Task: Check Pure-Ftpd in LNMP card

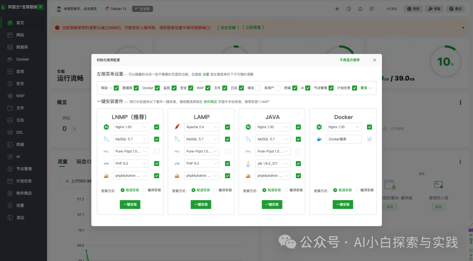Action: click(156, 152)
